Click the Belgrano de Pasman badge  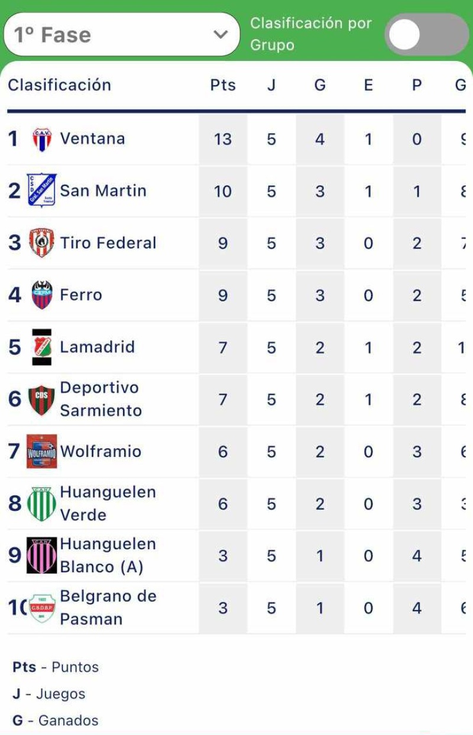pyautogui.click(x=42, y=608)
